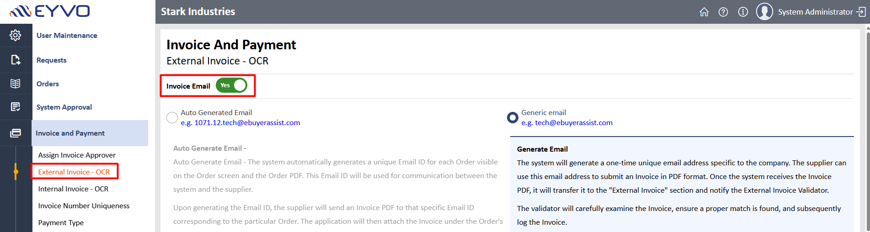Viewport: 870px width, 232px height.
Task: Click the System Approval checklist icon
Action: (16, 107)
